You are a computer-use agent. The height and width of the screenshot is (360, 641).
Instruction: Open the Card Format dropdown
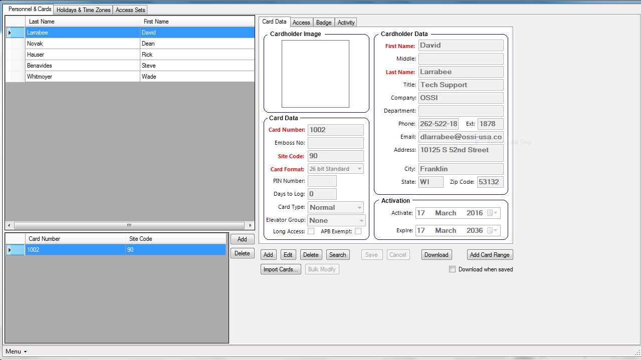pos(359,169)
